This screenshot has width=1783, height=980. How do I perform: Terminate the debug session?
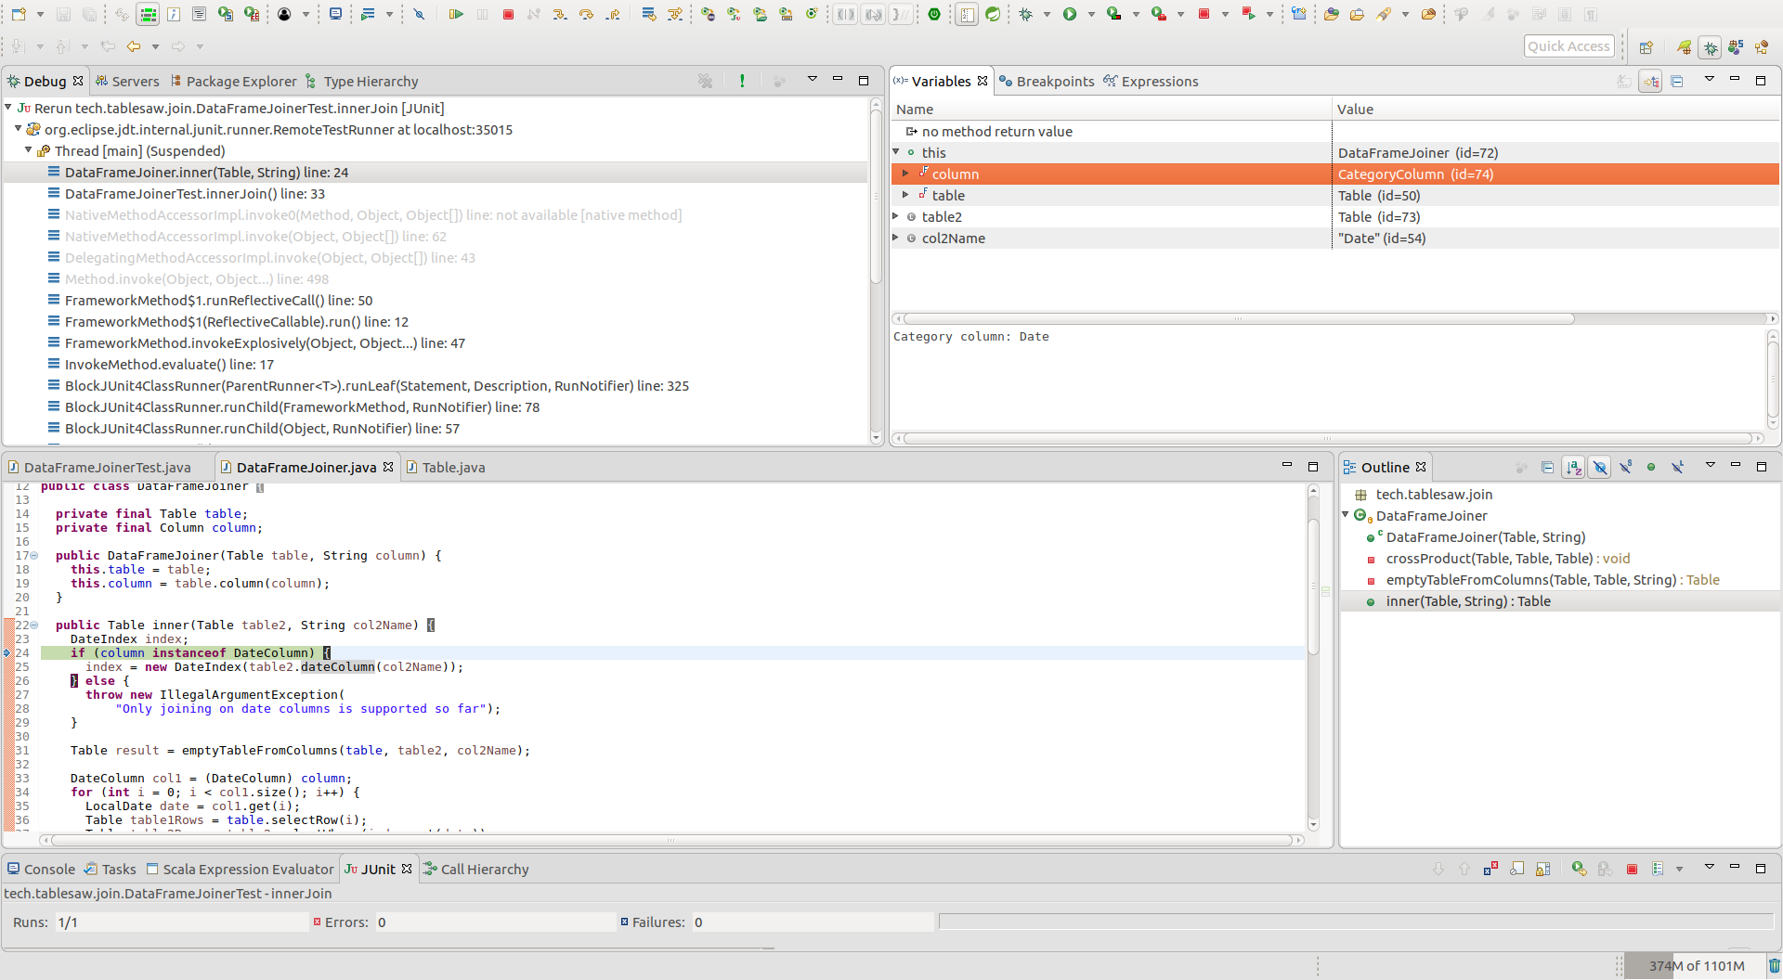(x=508, y=14)
